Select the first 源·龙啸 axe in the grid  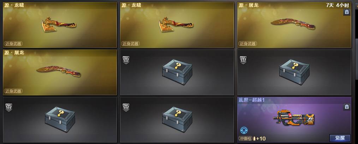[60, 25]
